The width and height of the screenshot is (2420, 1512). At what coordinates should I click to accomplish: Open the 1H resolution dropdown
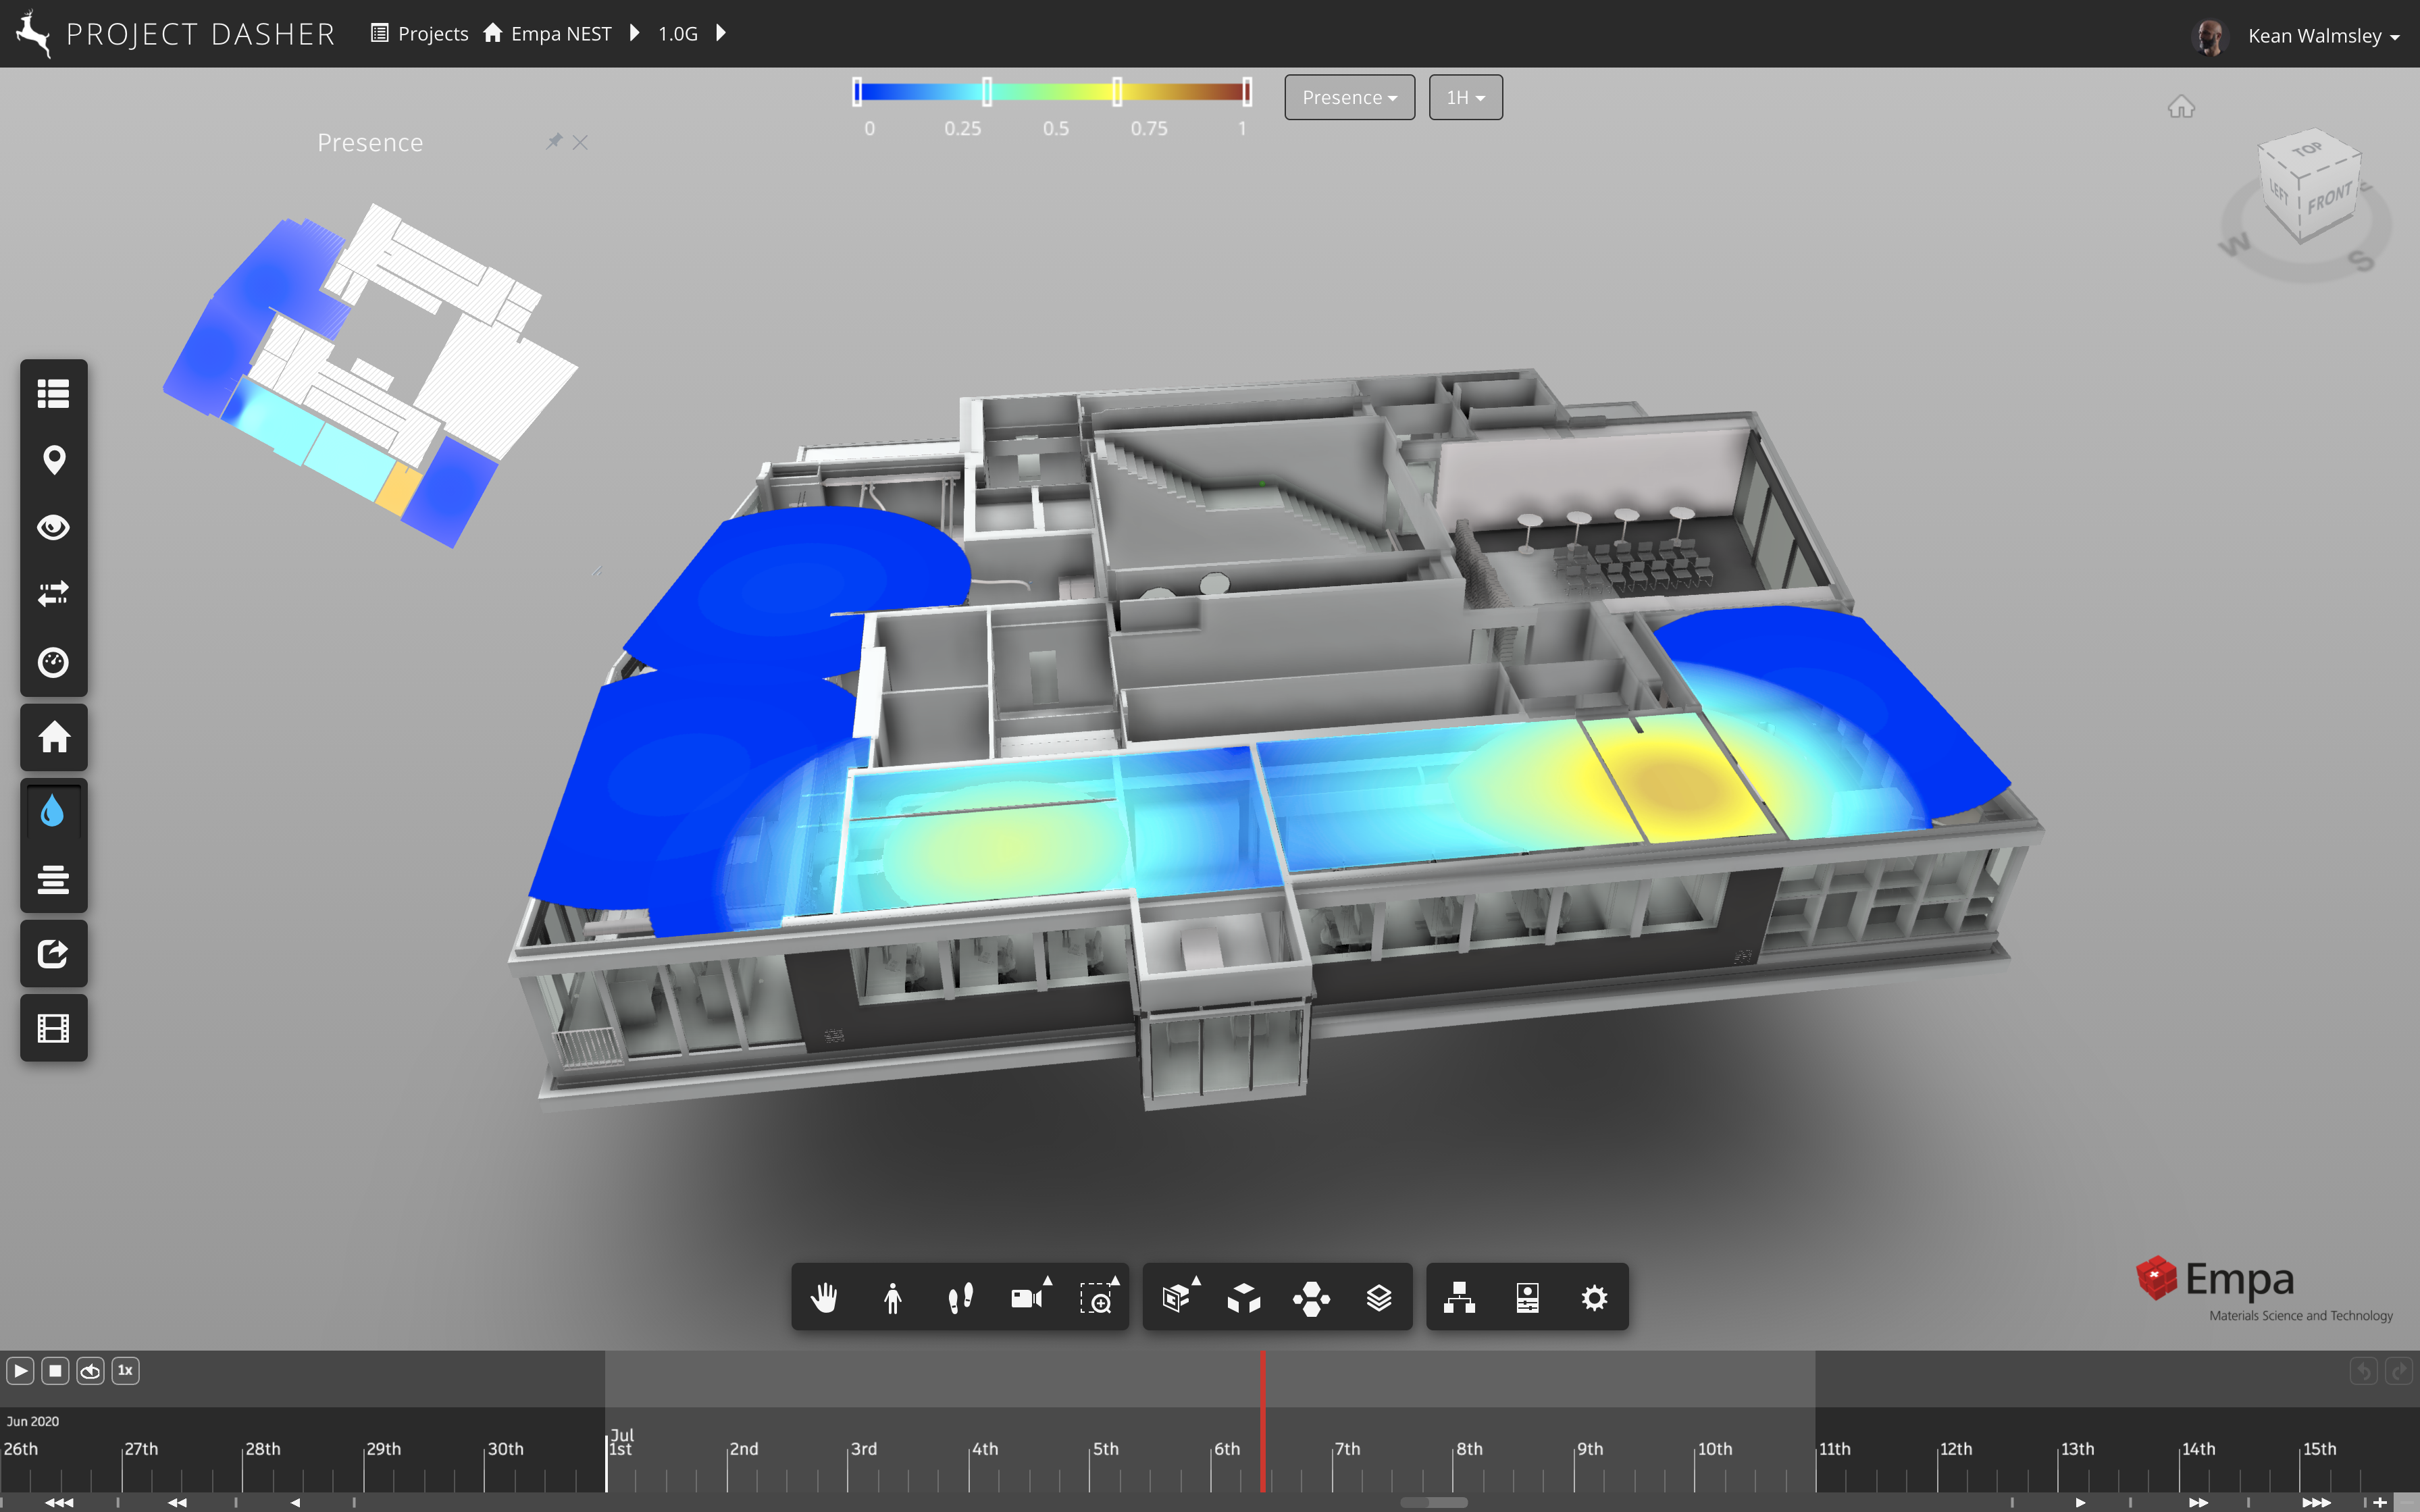click(x=1465, y=97)
